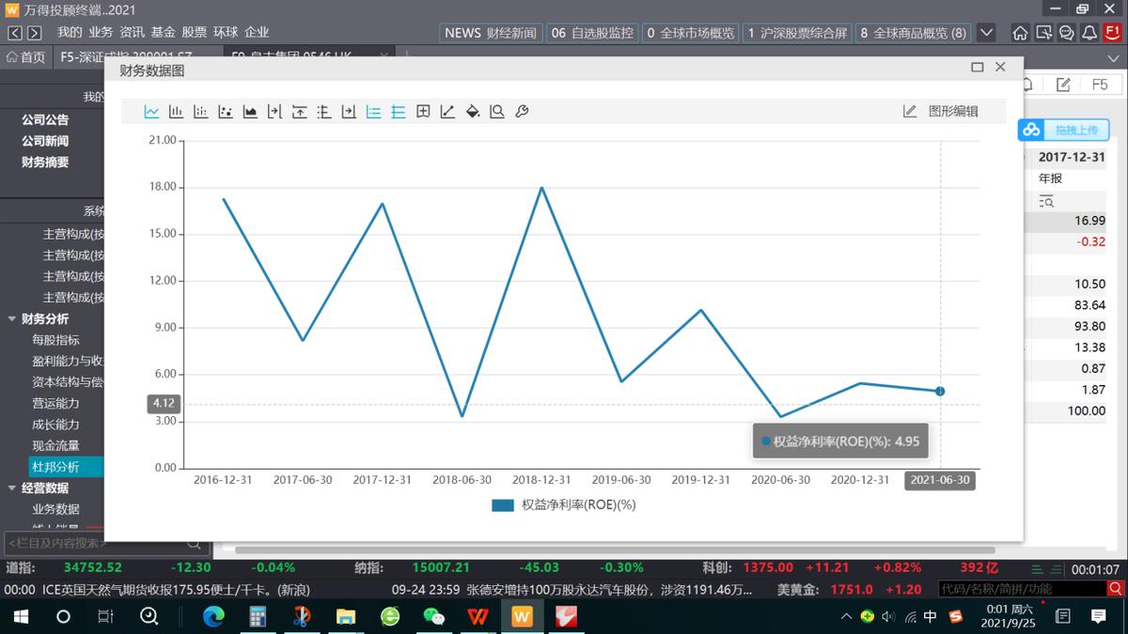Image resolution: width=1128 pixels, height=634 pixels.
Task: Select 成长能力 in sidebar
Action: [56, 425]
